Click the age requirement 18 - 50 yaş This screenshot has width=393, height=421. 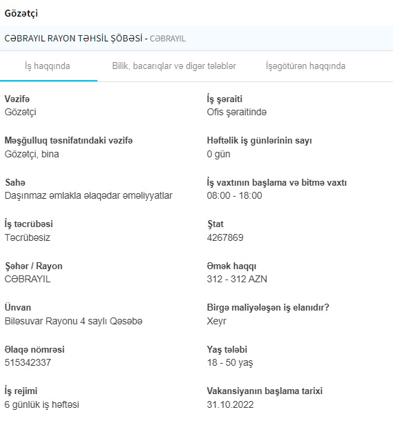tap(230, 363)
